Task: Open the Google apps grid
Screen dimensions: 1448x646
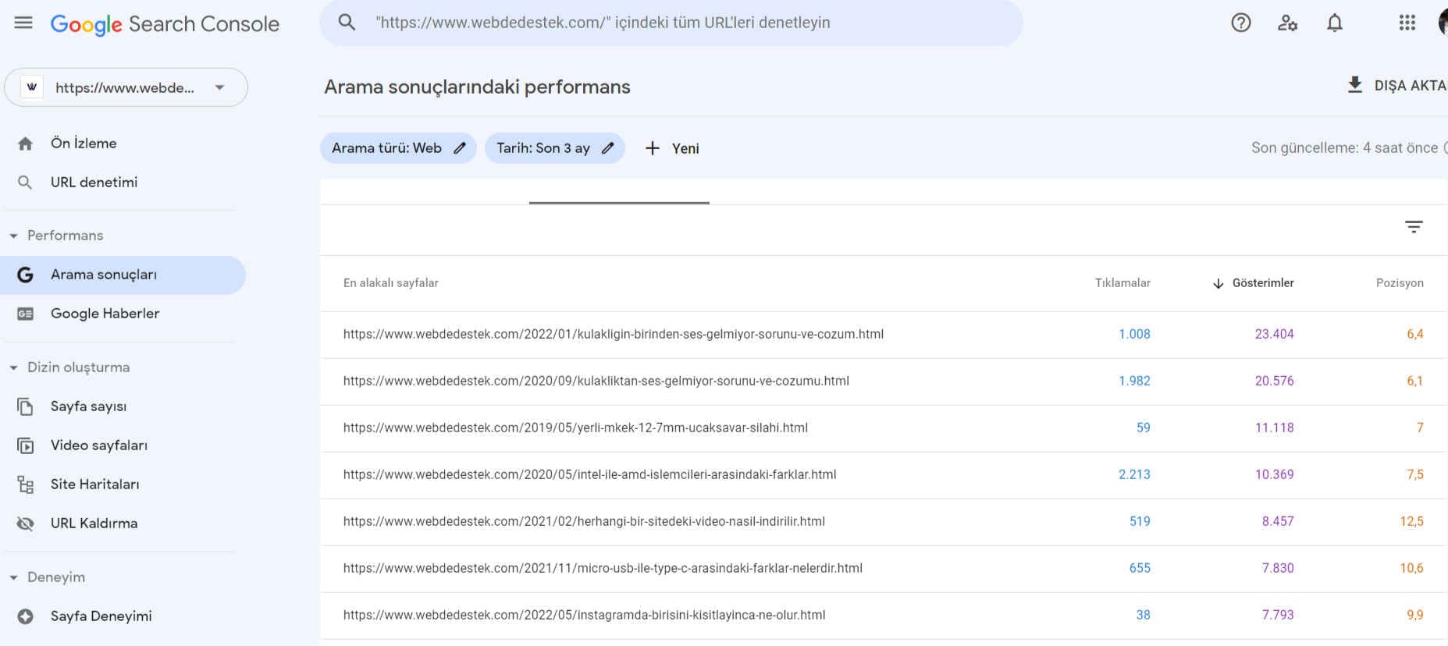Action: pos(1407,23)
